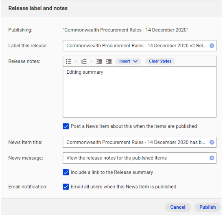This screenshot has width=222, height=215.
Task: Expand the Insert dropdown menu
Action: (x=128, y=61)
